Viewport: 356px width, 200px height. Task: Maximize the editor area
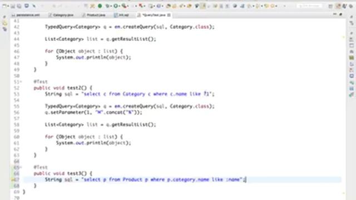[340, 14]
